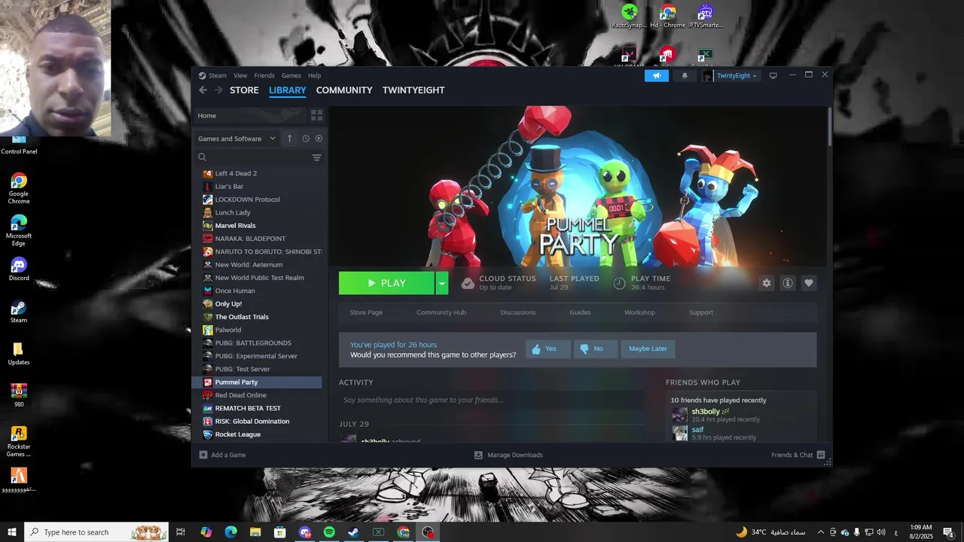Open Pummel Party manage gear icon
Screen dimensions: 964x542
(x=767, y=283)
